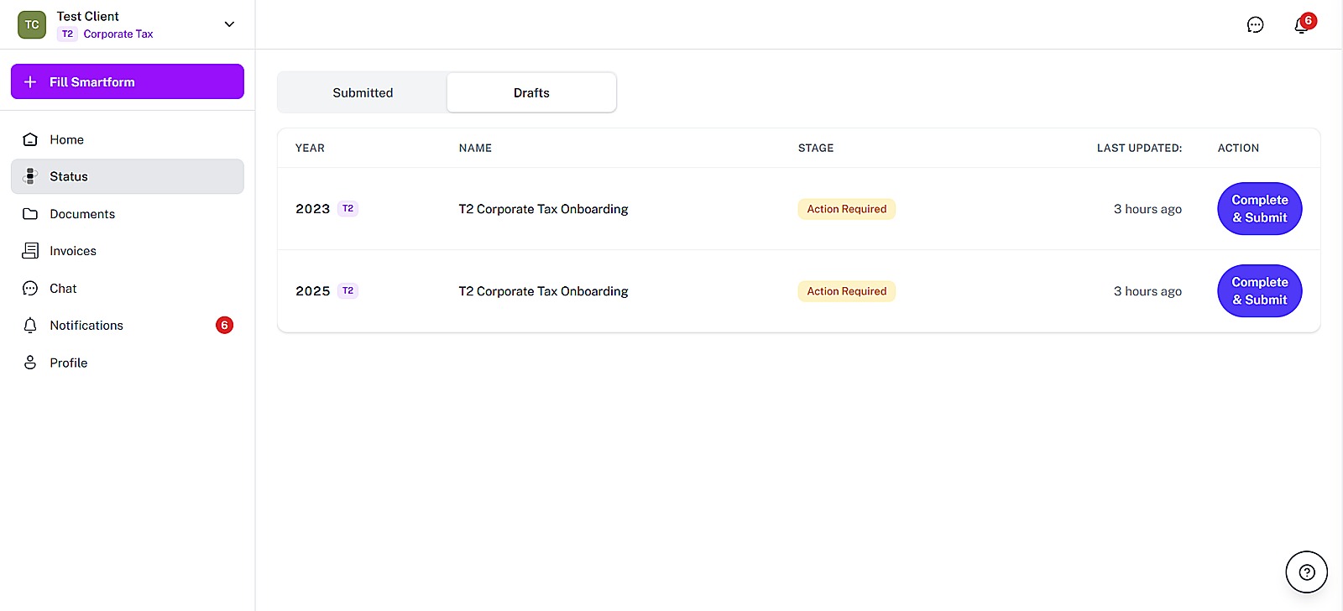Click Fill Smartform button
Viewport: 1343px width, 611px height.
coord(128,81)
